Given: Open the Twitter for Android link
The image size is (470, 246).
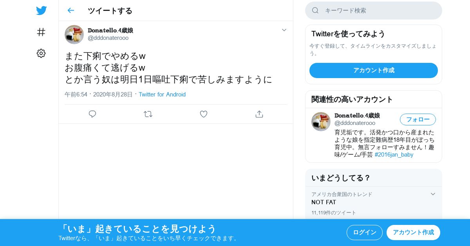Looking at the screenshot, I should click(162, 94).
